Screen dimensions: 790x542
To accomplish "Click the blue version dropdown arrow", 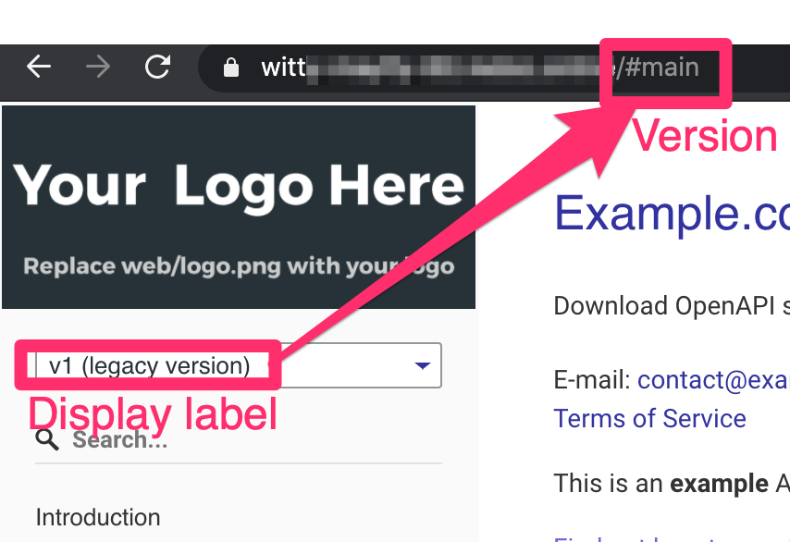I will coord(422,365).
